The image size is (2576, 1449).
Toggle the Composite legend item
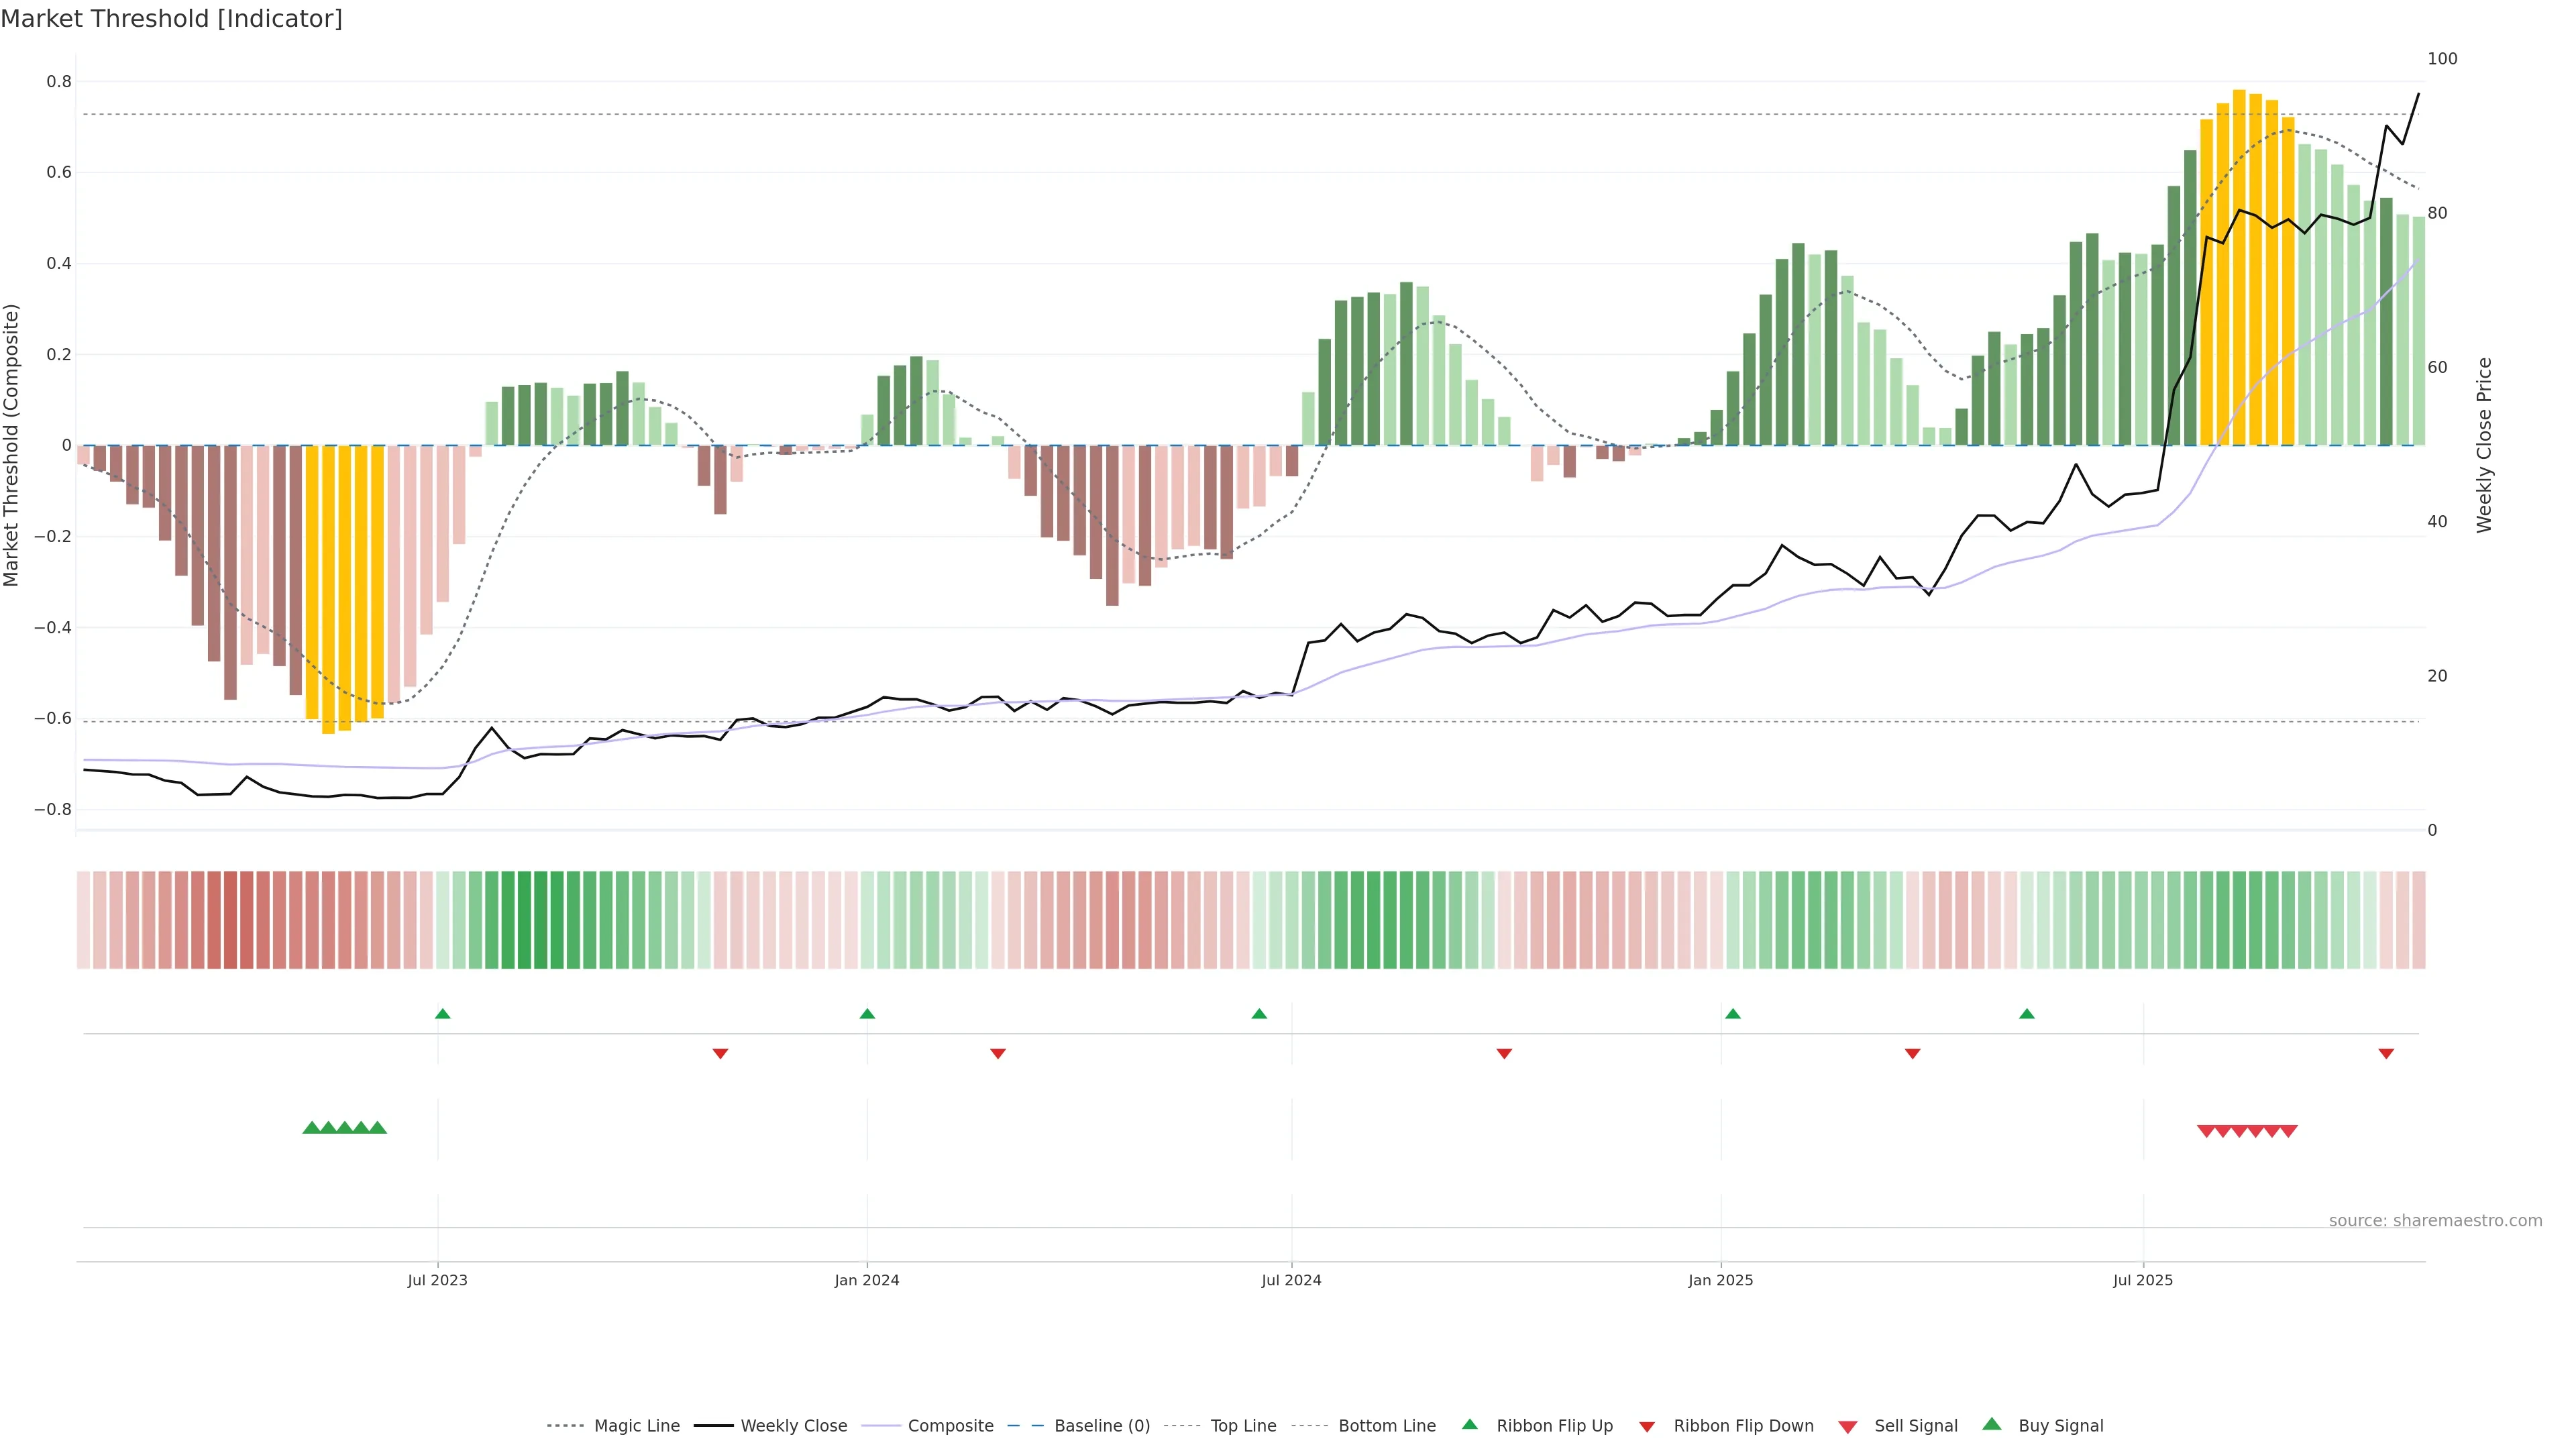click(950, 1425)
